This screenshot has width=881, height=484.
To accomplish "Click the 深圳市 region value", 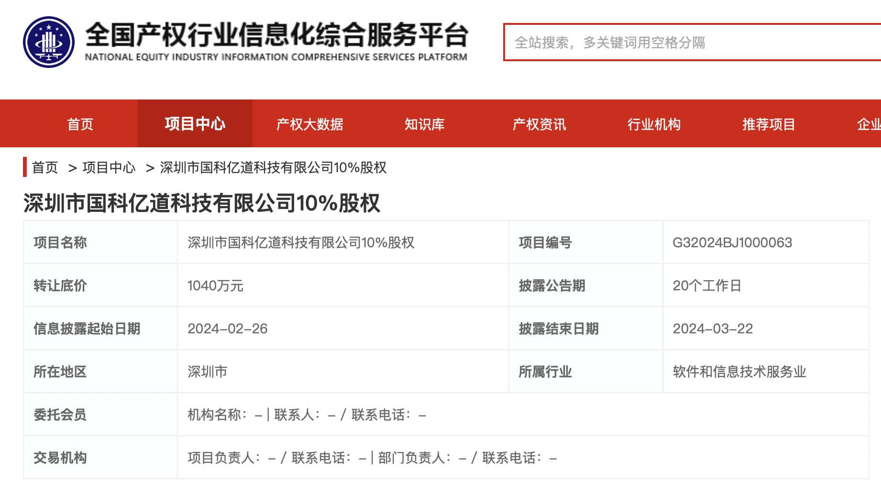I will pyautogui.click(x=208, y=372).
